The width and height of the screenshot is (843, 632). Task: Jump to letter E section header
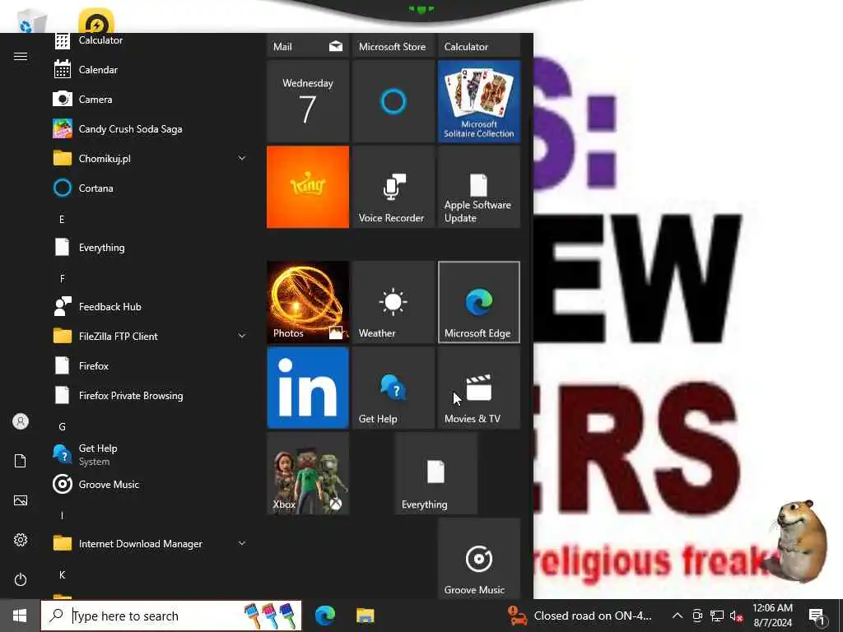pos(62,219)
